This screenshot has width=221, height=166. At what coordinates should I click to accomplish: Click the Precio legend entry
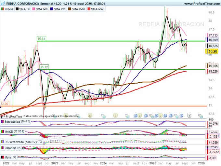click(7, 9)
